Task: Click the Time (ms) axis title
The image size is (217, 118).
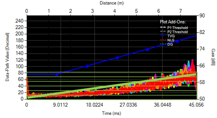Action: pos(112,113)
